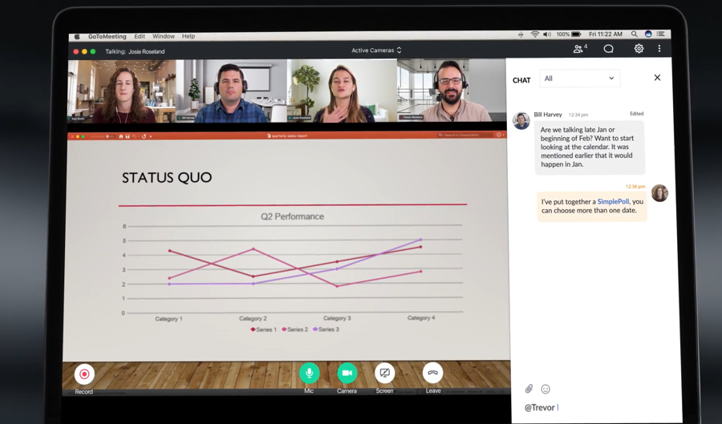Open the three-dot more options menu
Viewport: 722px width, 424px height.
(x=659, y=49)
